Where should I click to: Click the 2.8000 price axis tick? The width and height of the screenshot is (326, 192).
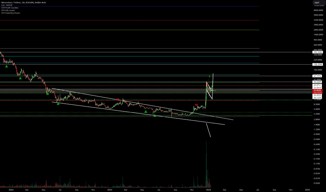tap(317, 119)
